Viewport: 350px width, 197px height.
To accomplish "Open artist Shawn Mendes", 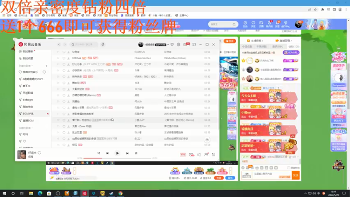I will coord(143,58).
